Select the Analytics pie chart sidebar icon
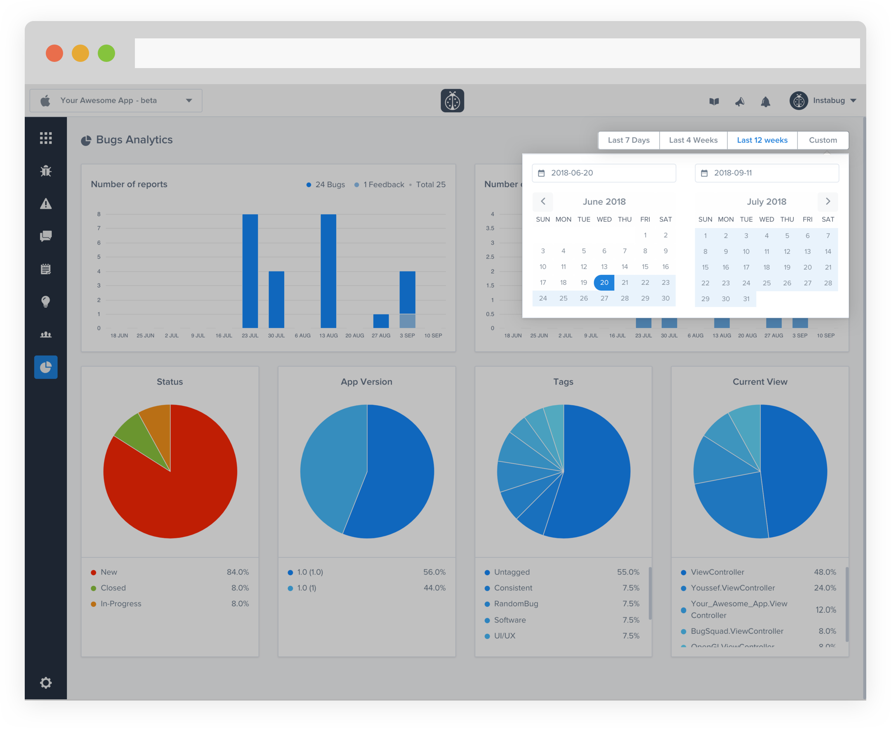891x729 pixels. pyautogui.click(x=46, y=367)
